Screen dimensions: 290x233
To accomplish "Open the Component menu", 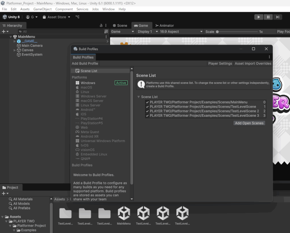I will [x=64, y=9].
